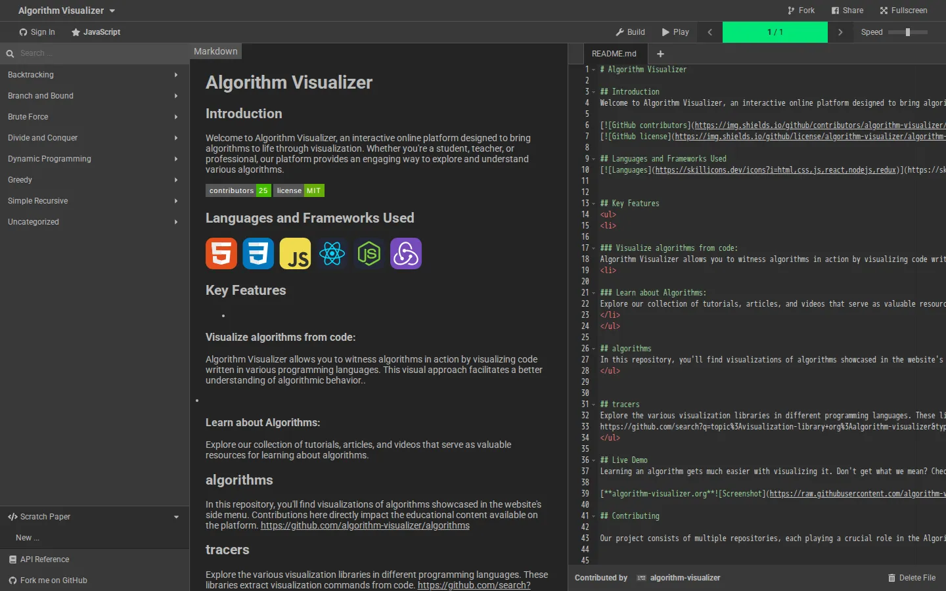Screen dimensions: 946x591
Task: Click the Build wrench button
Action: (630, 32)
